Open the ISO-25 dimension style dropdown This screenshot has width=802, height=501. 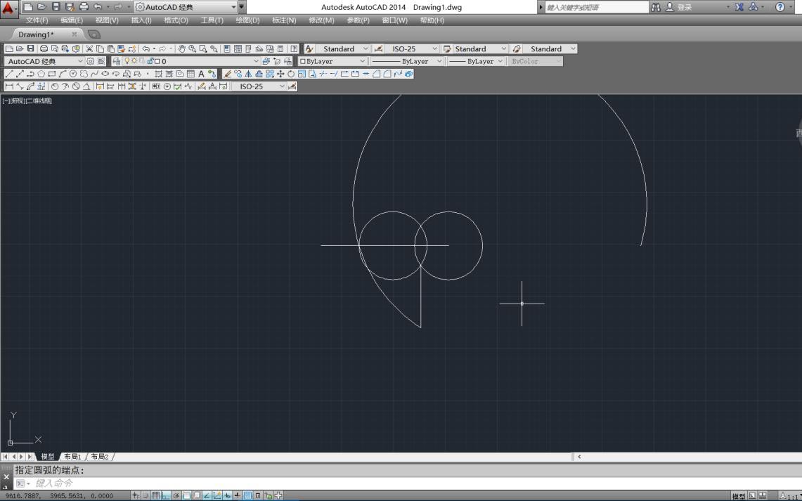click(x=434, y=49)
